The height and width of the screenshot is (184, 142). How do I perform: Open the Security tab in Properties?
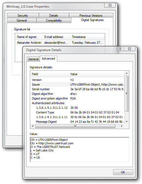click(x=23, y=16)
